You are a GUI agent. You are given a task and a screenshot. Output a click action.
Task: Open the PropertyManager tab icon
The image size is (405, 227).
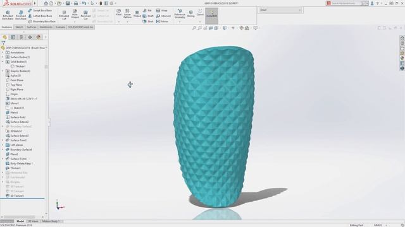point(13,37)
